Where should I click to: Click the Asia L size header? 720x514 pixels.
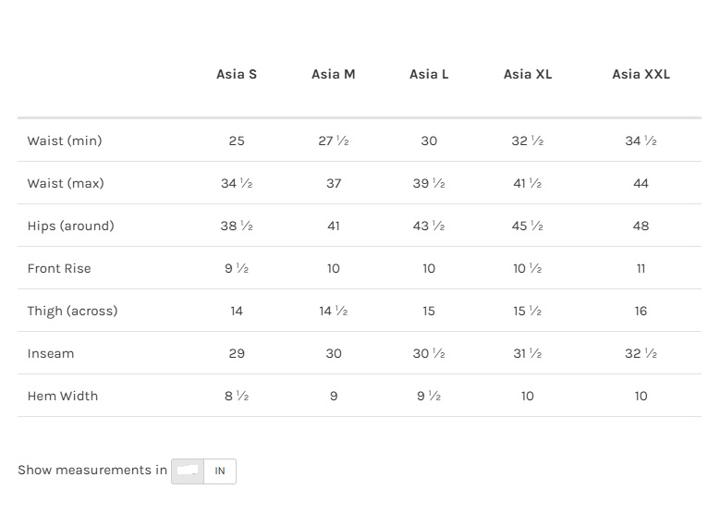tap(429, 74)
